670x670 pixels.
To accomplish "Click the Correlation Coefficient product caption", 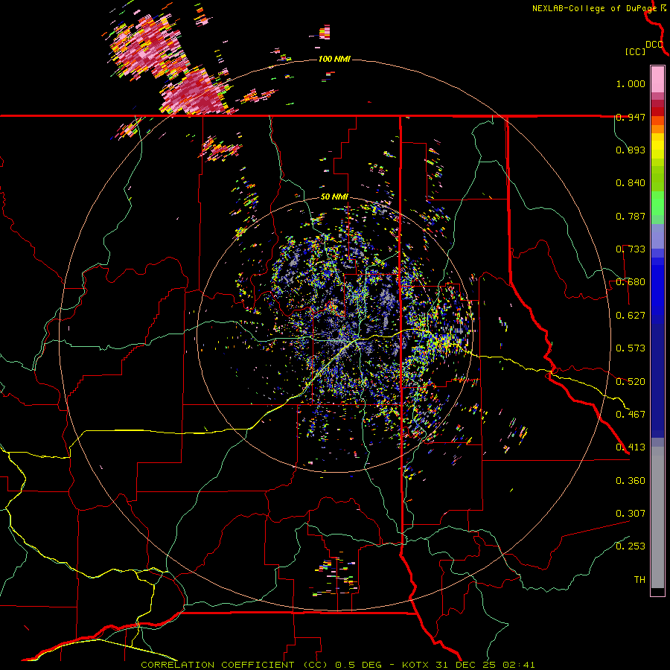I will coord(337,665).
